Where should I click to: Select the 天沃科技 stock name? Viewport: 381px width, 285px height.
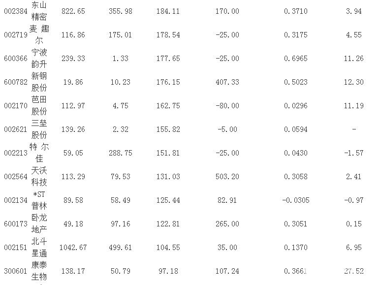39,176
